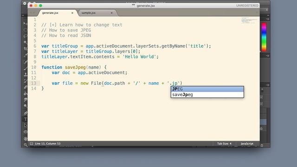Click the UNREGISTERED label in title bar
297x167 pixels.
pyautogui.click(x=247, y=6)
